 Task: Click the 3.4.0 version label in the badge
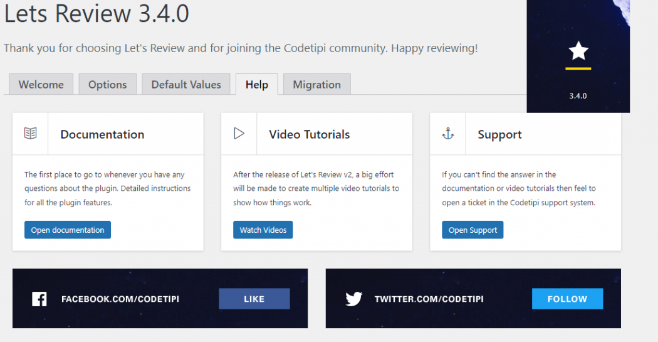(x=578, y=96)
